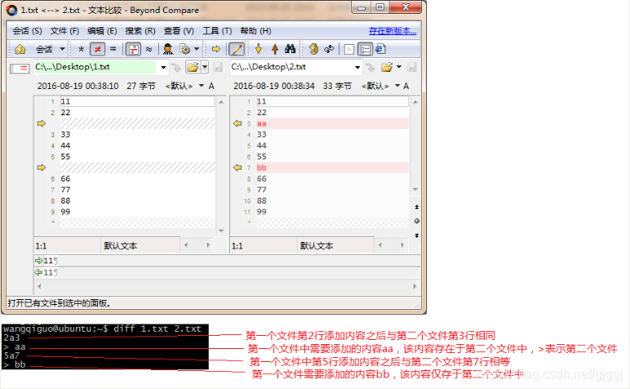Toggle Show All (asterisk) filter

pyautogui.click(x=81, y=49)
